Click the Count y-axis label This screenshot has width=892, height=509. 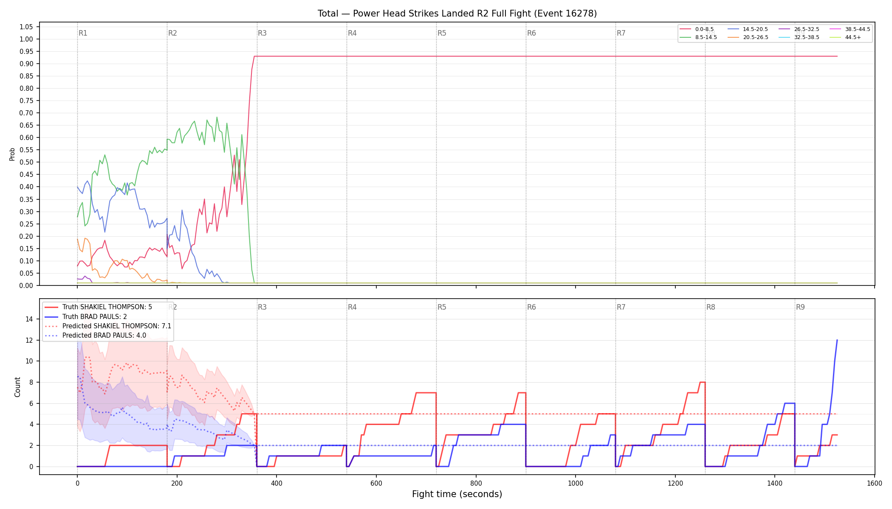17,387
